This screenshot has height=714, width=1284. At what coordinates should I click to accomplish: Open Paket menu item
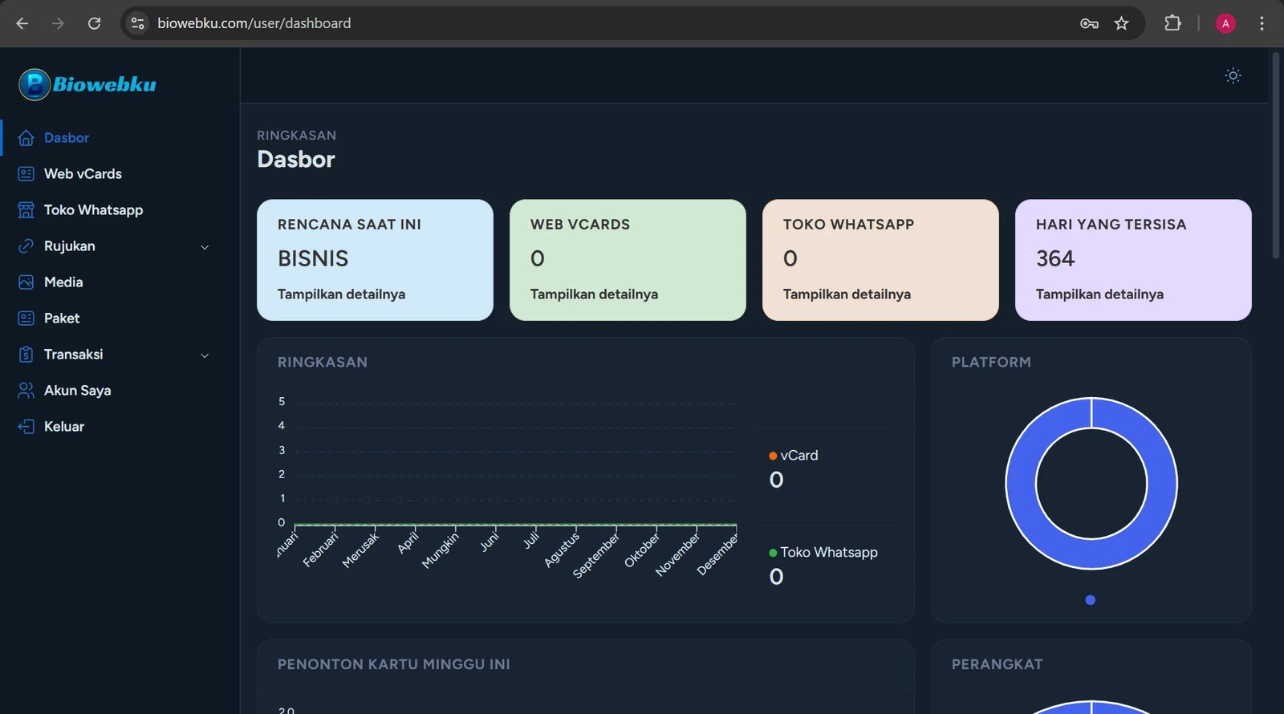point(62,318)
